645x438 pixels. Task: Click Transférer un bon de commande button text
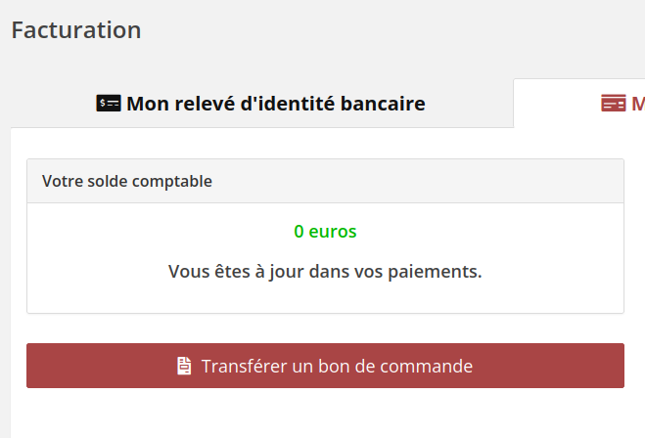point(337,366)
